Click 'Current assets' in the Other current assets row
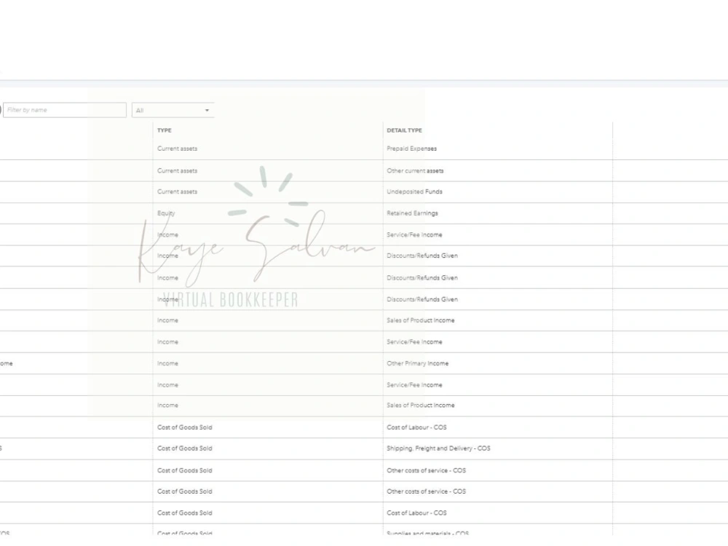 (178, 171)
